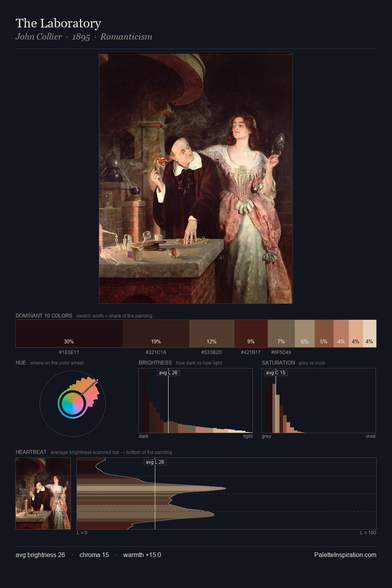Viewport: 392px width, 588px height.
Task: Pick the 9% dark red swatch
Action: [x=251, y=334]
